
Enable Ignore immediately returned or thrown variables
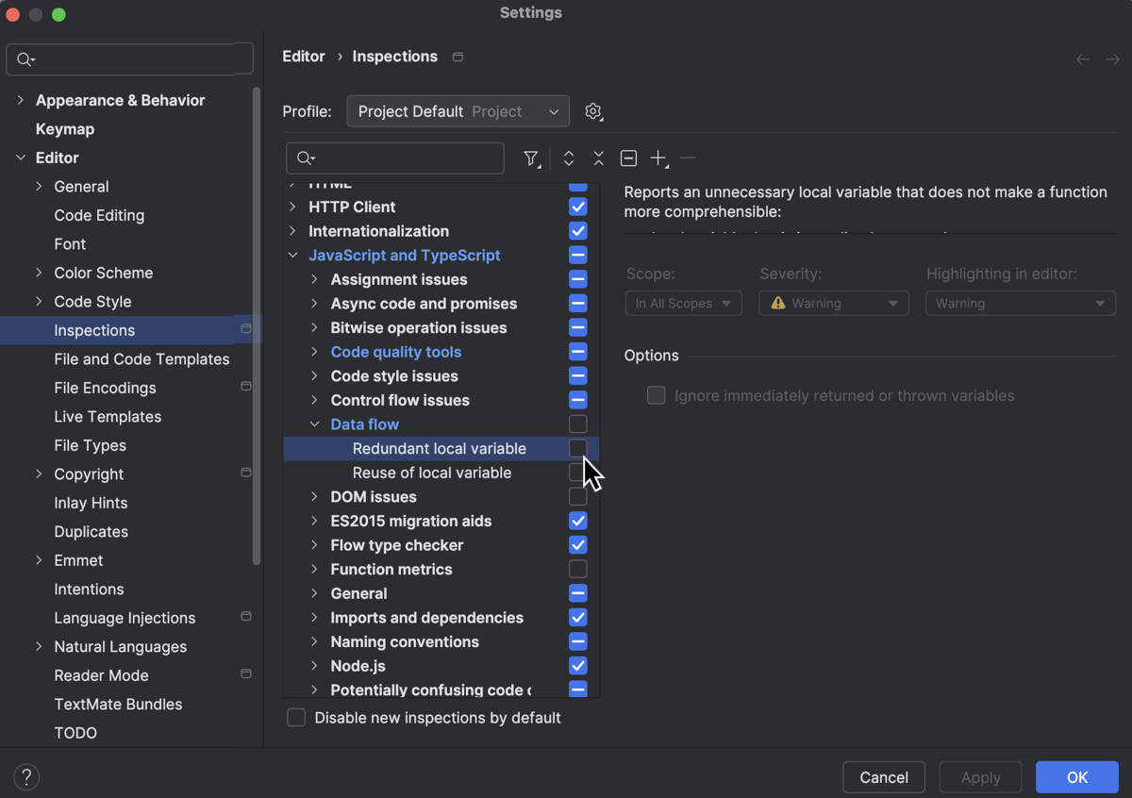click(656, 395)
